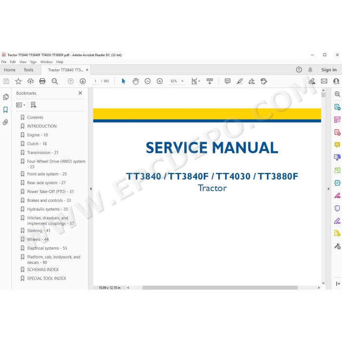Zoom out with the minus icon
The image size is (342, 342).
click(x=148, y=82)
